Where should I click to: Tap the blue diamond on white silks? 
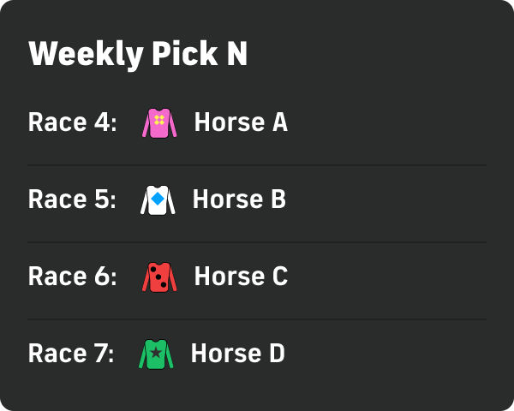pyautogui.click(x=158, y=200)
